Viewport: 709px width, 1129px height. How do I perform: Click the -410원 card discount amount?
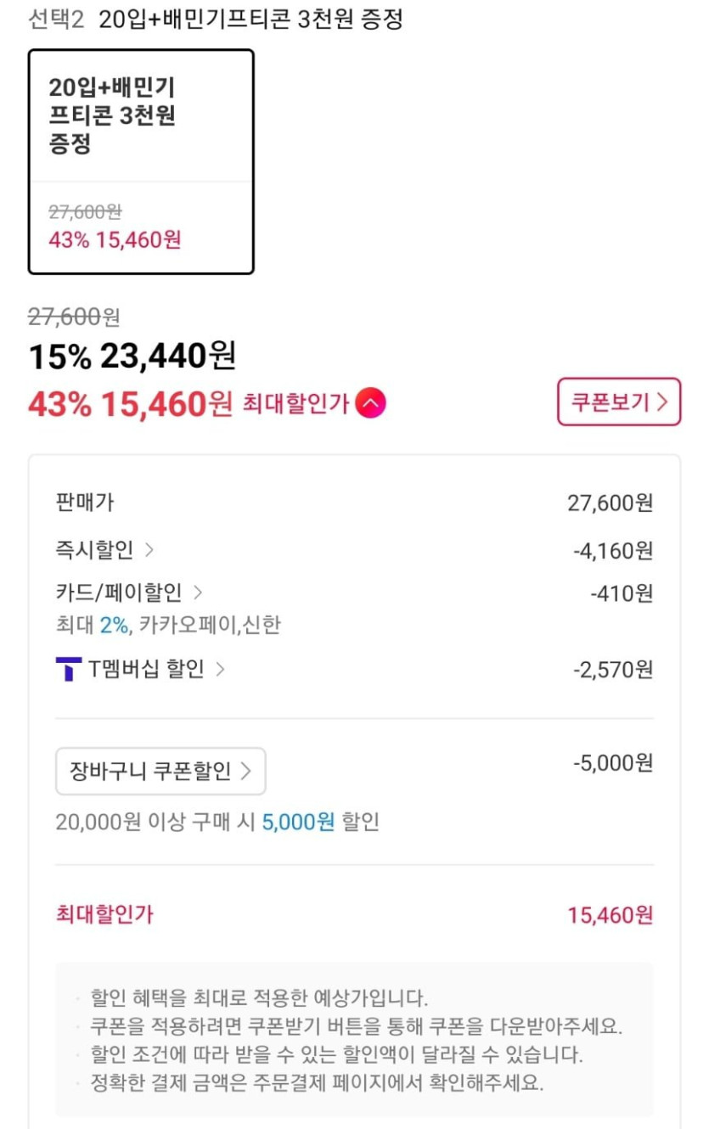(621, 593)
